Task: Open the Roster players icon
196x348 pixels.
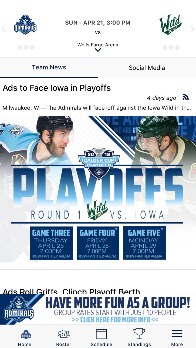Action: coord(63,334)
